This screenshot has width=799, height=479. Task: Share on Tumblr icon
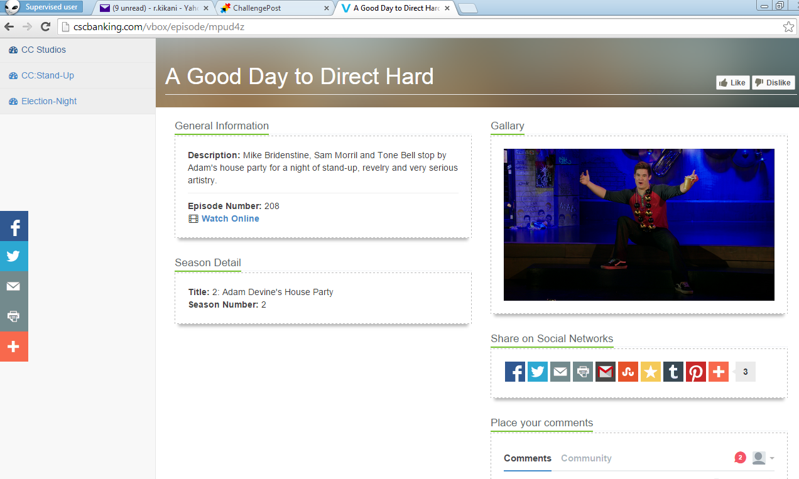coord(673,372)
